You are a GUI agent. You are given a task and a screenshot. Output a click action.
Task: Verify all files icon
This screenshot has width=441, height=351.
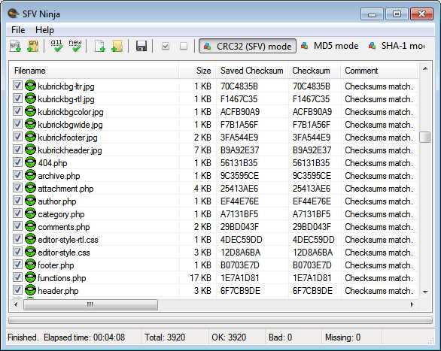click(57, 46)
